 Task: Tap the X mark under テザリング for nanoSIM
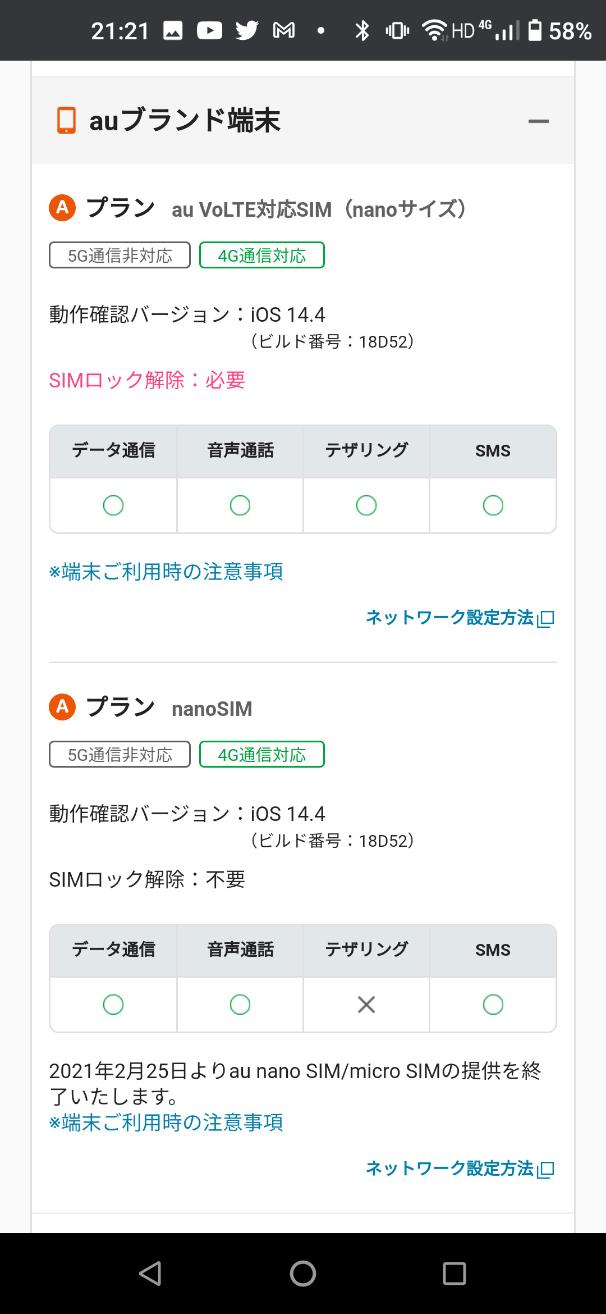[366, 1005]
